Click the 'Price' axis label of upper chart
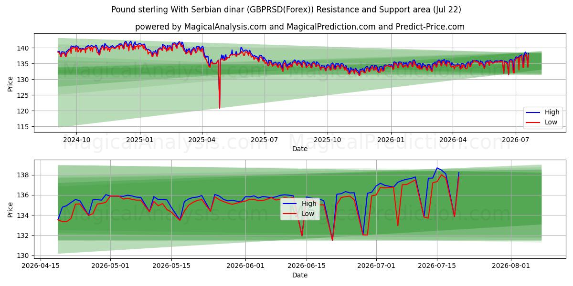 click(x=10, y=83)
